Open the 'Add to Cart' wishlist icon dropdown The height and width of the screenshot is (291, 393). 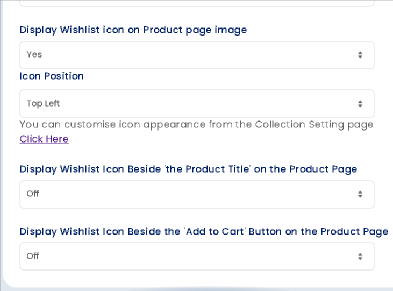pos(196,257)
